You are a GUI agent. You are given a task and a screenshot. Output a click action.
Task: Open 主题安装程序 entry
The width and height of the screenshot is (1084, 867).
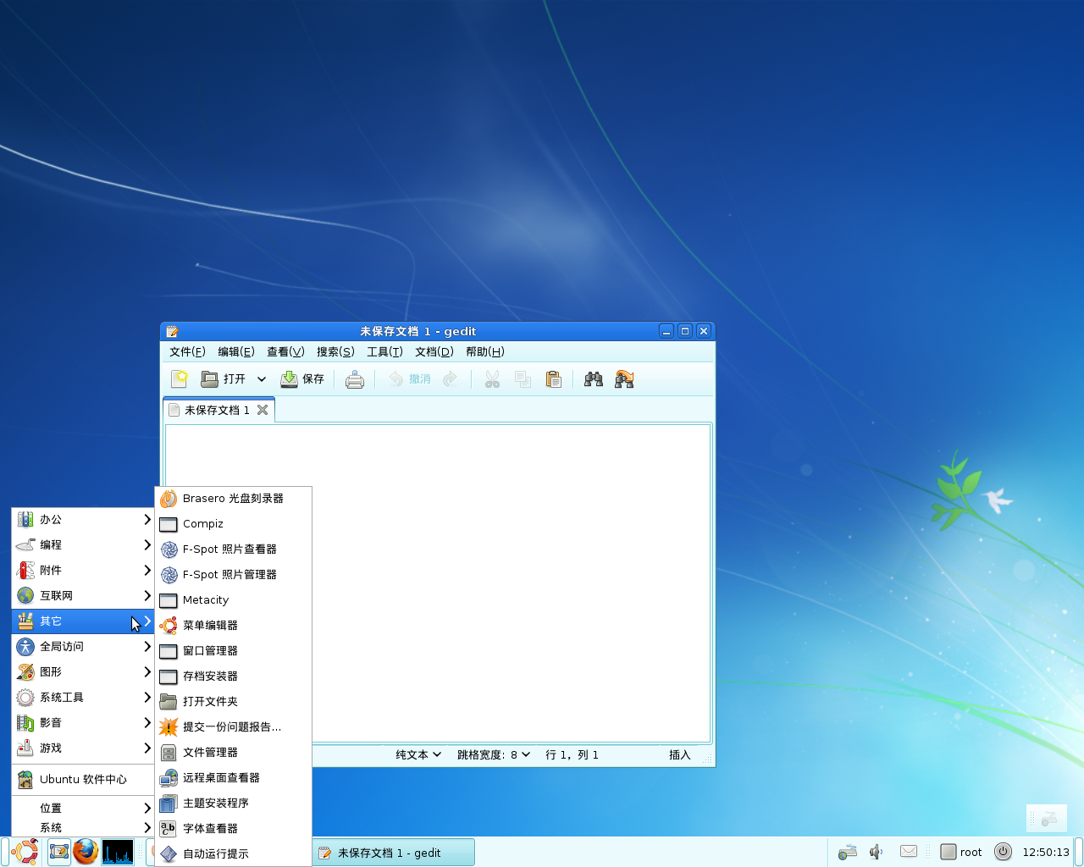[233, 803]
